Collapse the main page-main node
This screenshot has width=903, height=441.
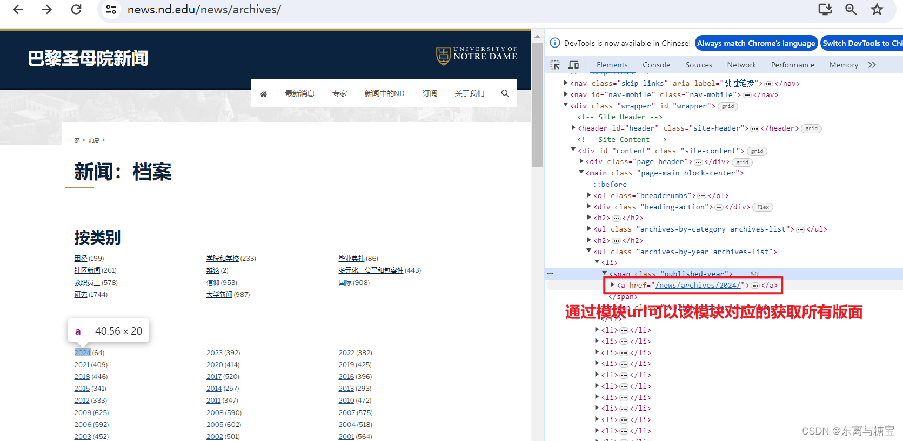(581, 173)
